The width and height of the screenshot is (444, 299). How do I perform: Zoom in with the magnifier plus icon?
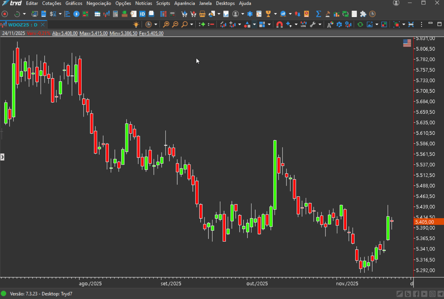point(166,24)
